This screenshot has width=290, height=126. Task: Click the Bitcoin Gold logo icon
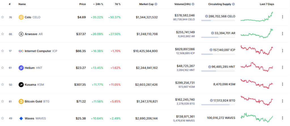21,101
